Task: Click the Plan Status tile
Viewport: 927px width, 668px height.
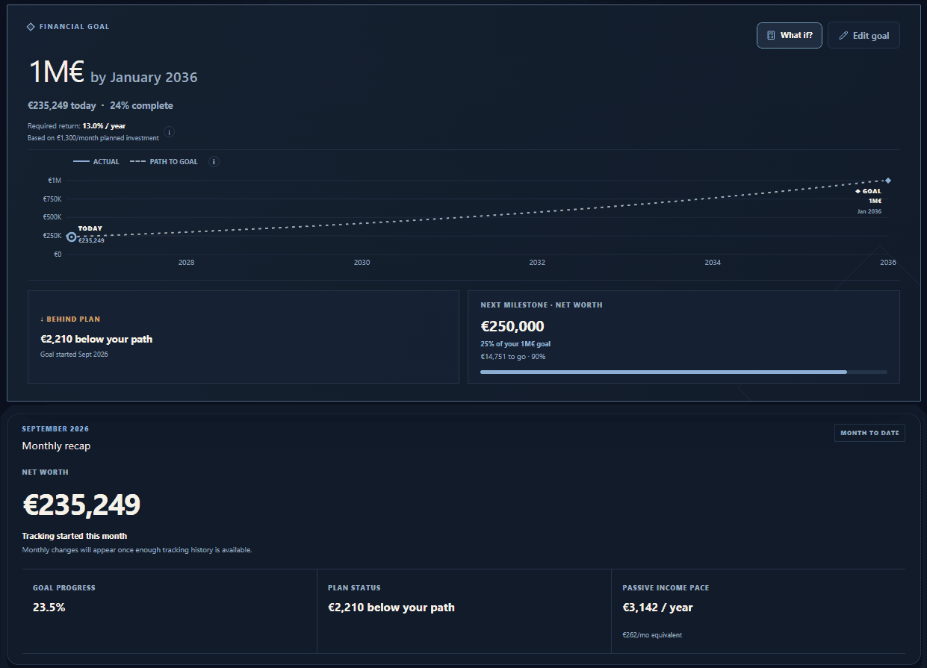Action: tap(464, 611)
